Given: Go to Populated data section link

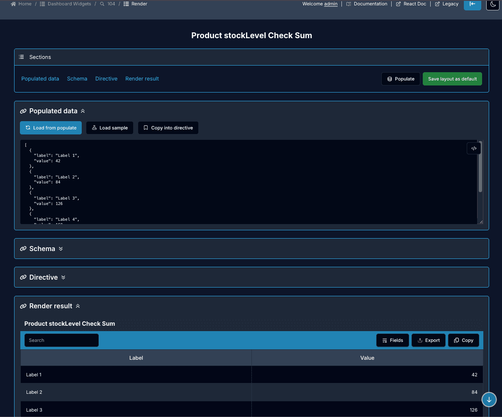Looking at the screenshot, I should tap(40, 79).
